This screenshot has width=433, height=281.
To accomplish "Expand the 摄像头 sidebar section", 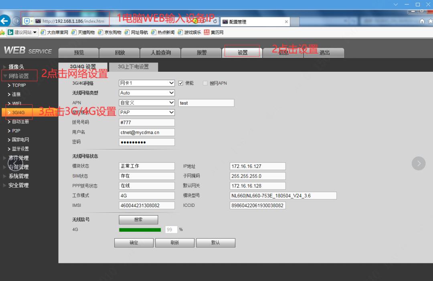I will 16,67.
